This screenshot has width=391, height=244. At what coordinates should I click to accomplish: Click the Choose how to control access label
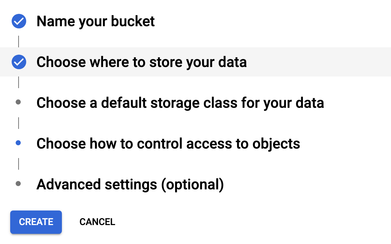pos(168,143)
